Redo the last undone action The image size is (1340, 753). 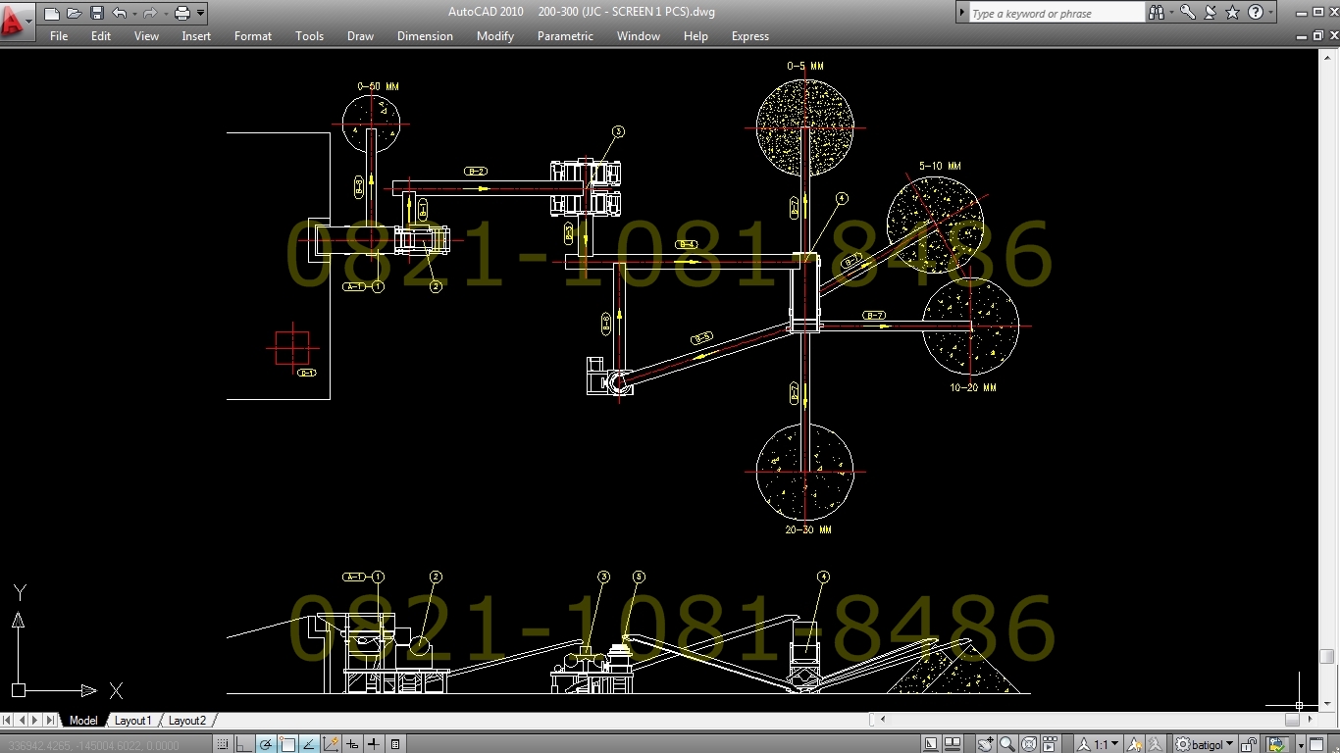pyautogui.click(x=150, y=13)
